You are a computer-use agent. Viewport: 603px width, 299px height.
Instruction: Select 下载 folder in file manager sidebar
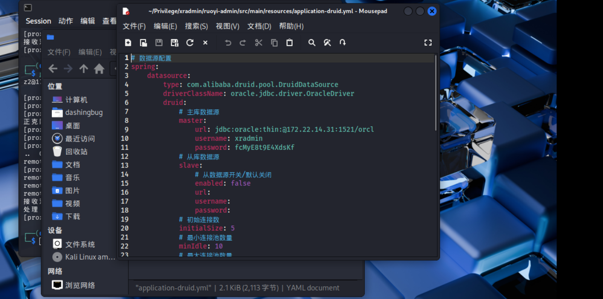(x=72, y=216)
